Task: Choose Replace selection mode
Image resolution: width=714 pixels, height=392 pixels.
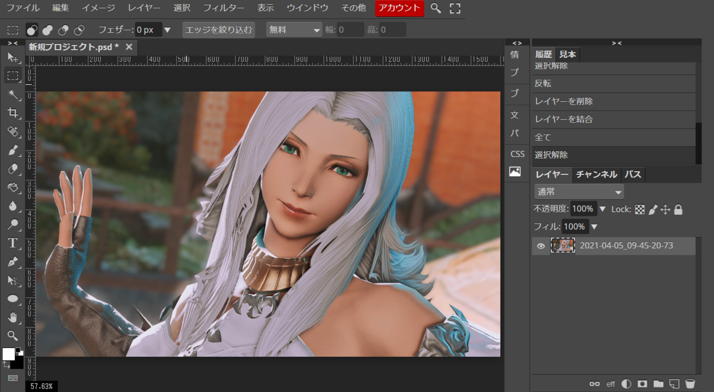Action: [32, 30]
